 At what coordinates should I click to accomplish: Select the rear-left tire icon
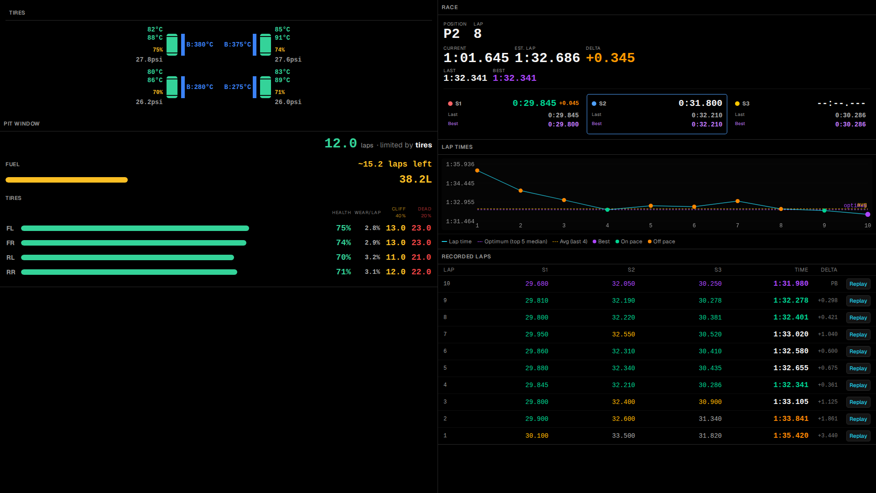click(x=172, y=87)
